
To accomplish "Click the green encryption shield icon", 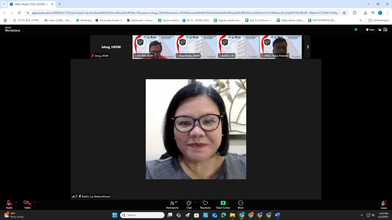I will pyautogui.click(x=356, y=29).
